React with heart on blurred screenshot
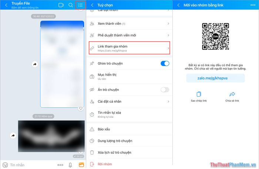This screenshot has width=259, height=169. pos(81,108)
